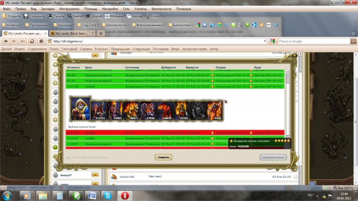The image size is (358, 201).
Task: Open the Word icon in taskbar
Action: coord(92,196)
